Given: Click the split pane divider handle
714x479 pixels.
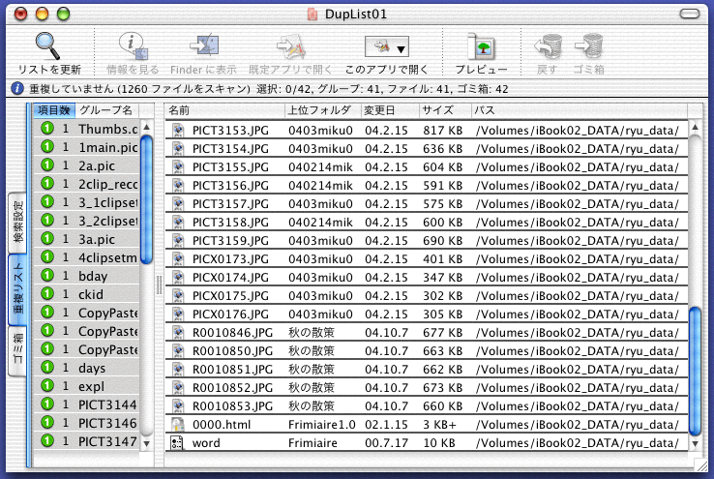Looking at the screenshot, I should click(159, 284).
